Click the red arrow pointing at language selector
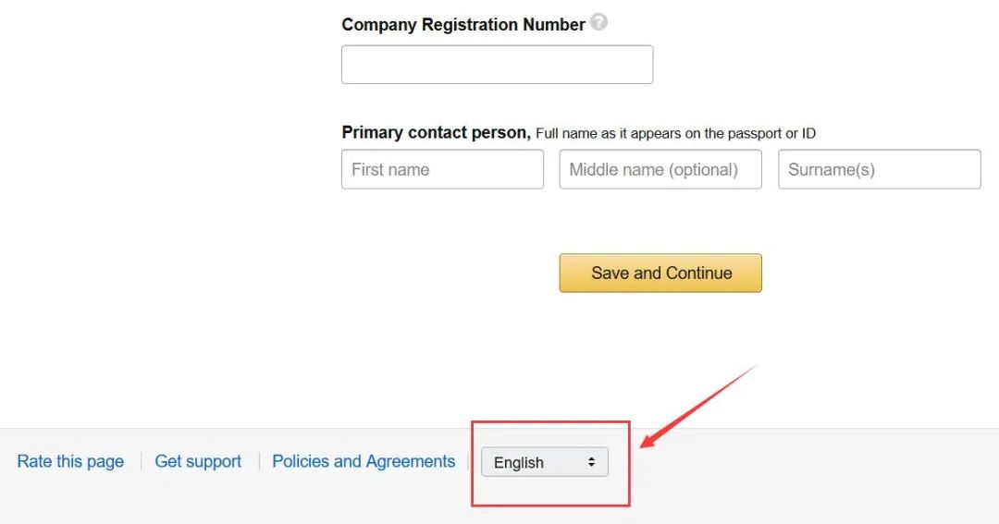999x524 pixels. (x=699, y=406)
